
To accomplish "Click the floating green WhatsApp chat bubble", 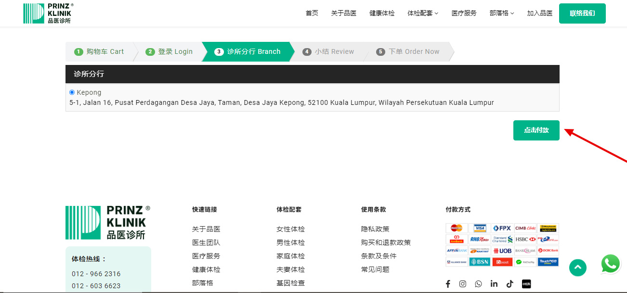I will pos(611,264).
